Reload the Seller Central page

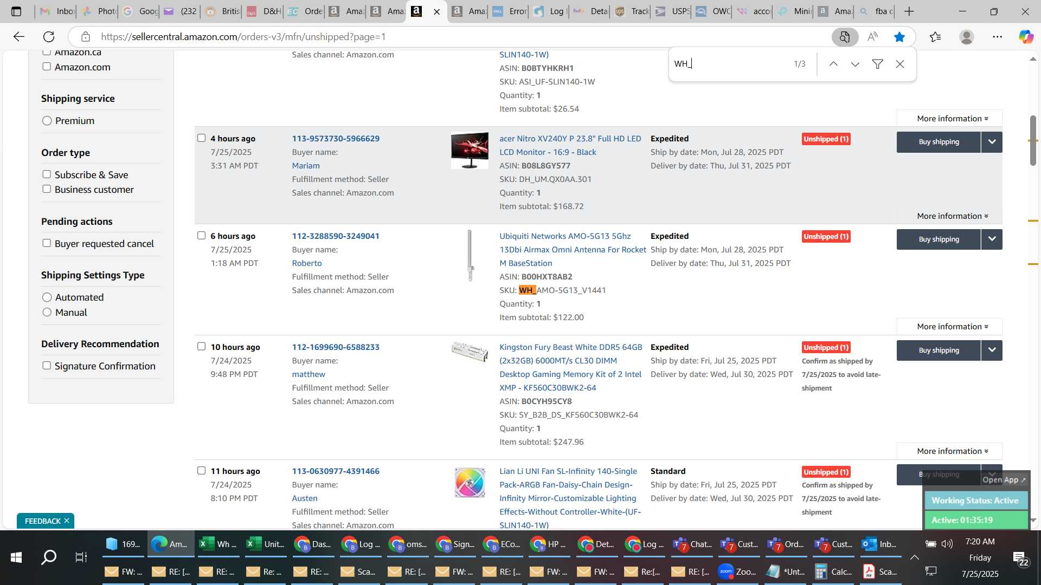point(49,37)
